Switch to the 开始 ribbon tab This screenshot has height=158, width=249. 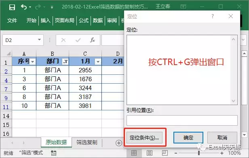[31, 20]
